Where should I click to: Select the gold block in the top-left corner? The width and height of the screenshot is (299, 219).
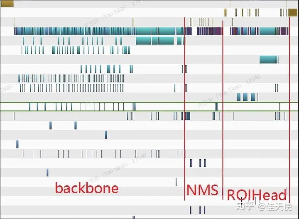(x=7, y=4)
